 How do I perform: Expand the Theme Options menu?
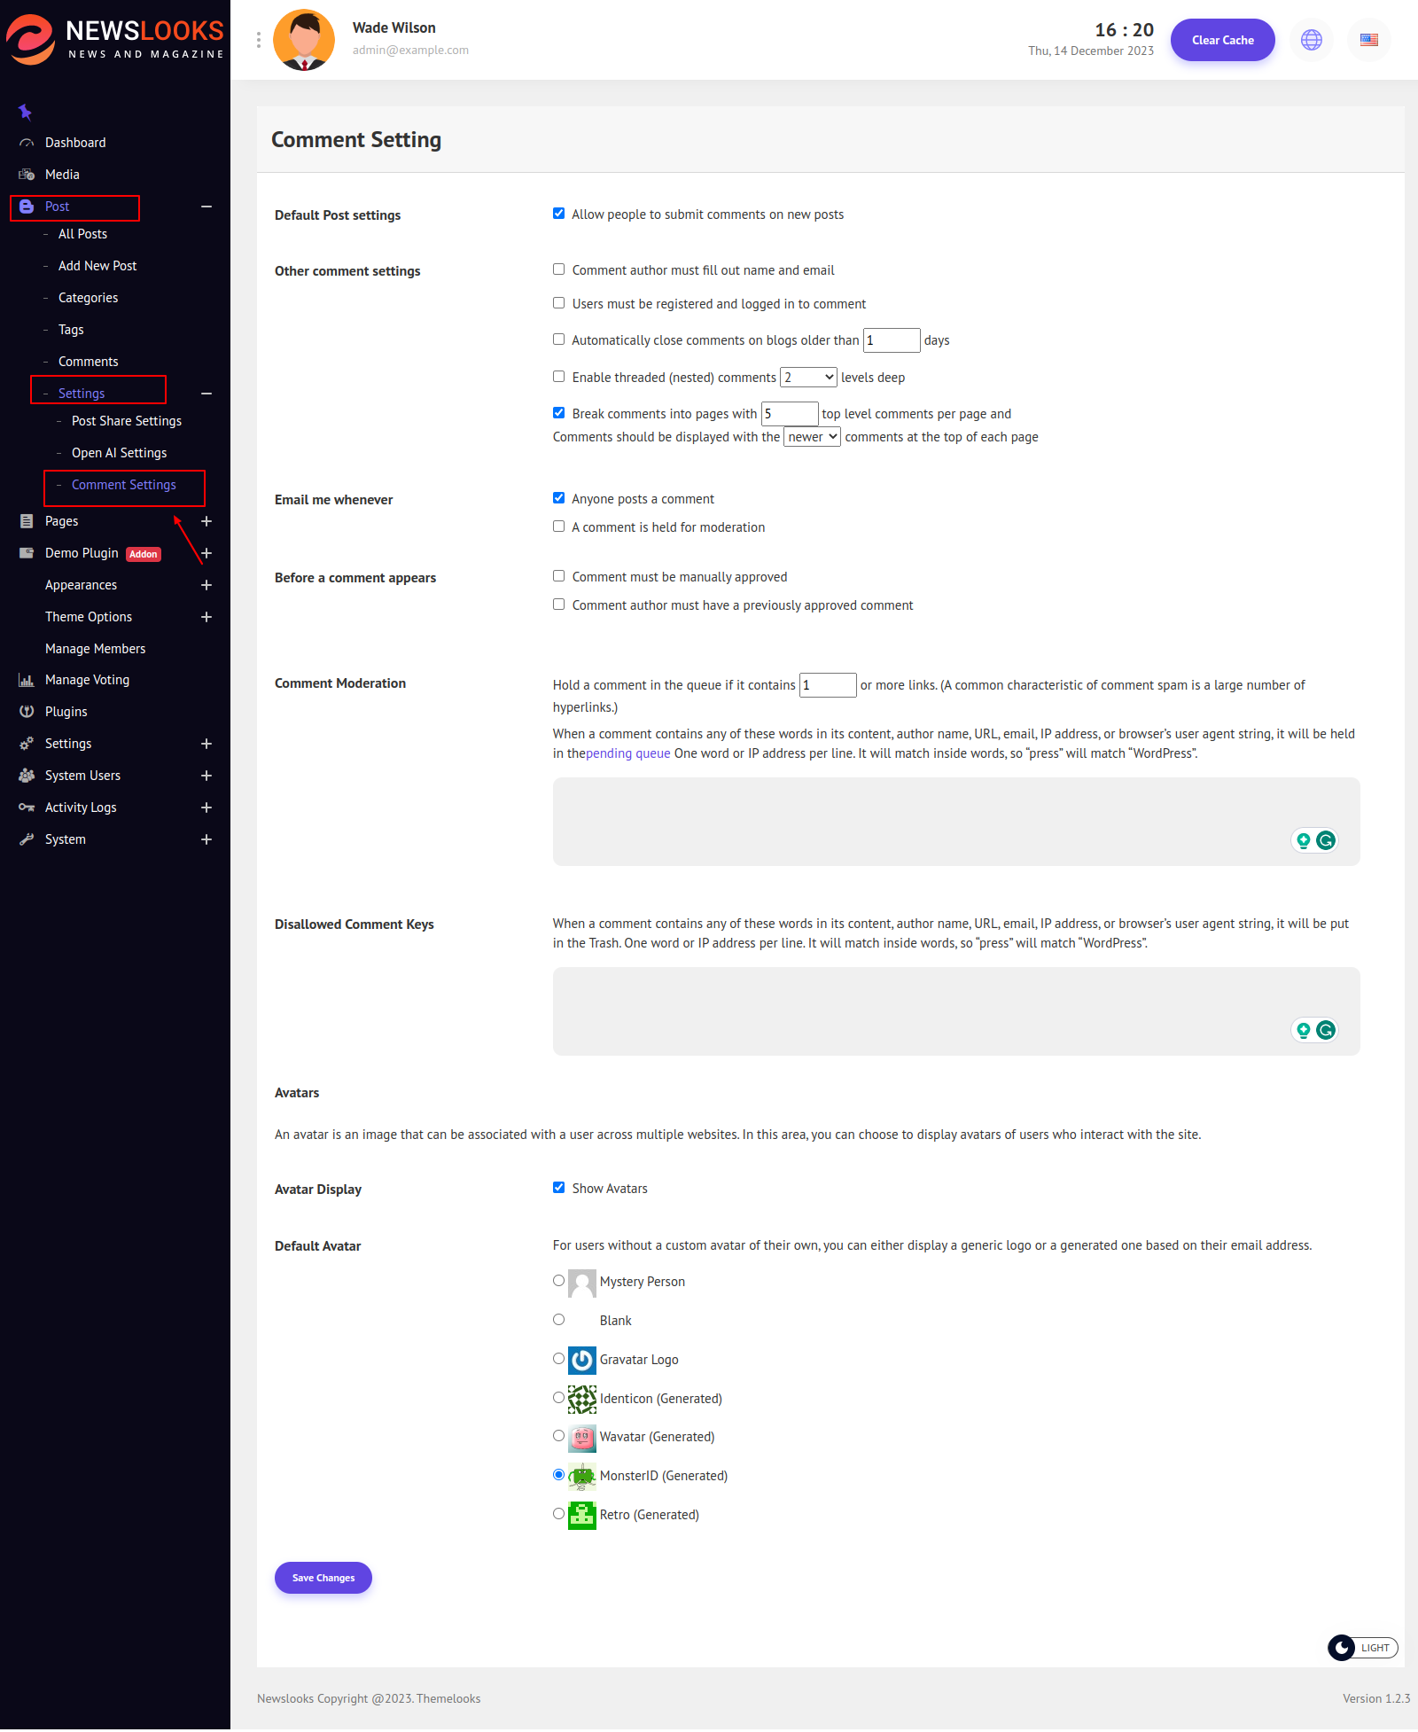click(x=206, y=617)
